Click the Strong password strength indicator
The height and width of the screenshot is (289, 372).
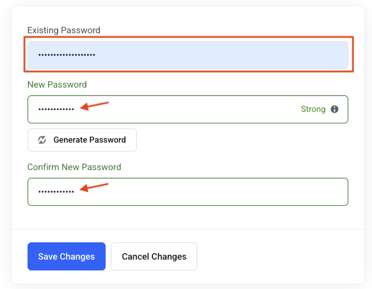[313, 109]
